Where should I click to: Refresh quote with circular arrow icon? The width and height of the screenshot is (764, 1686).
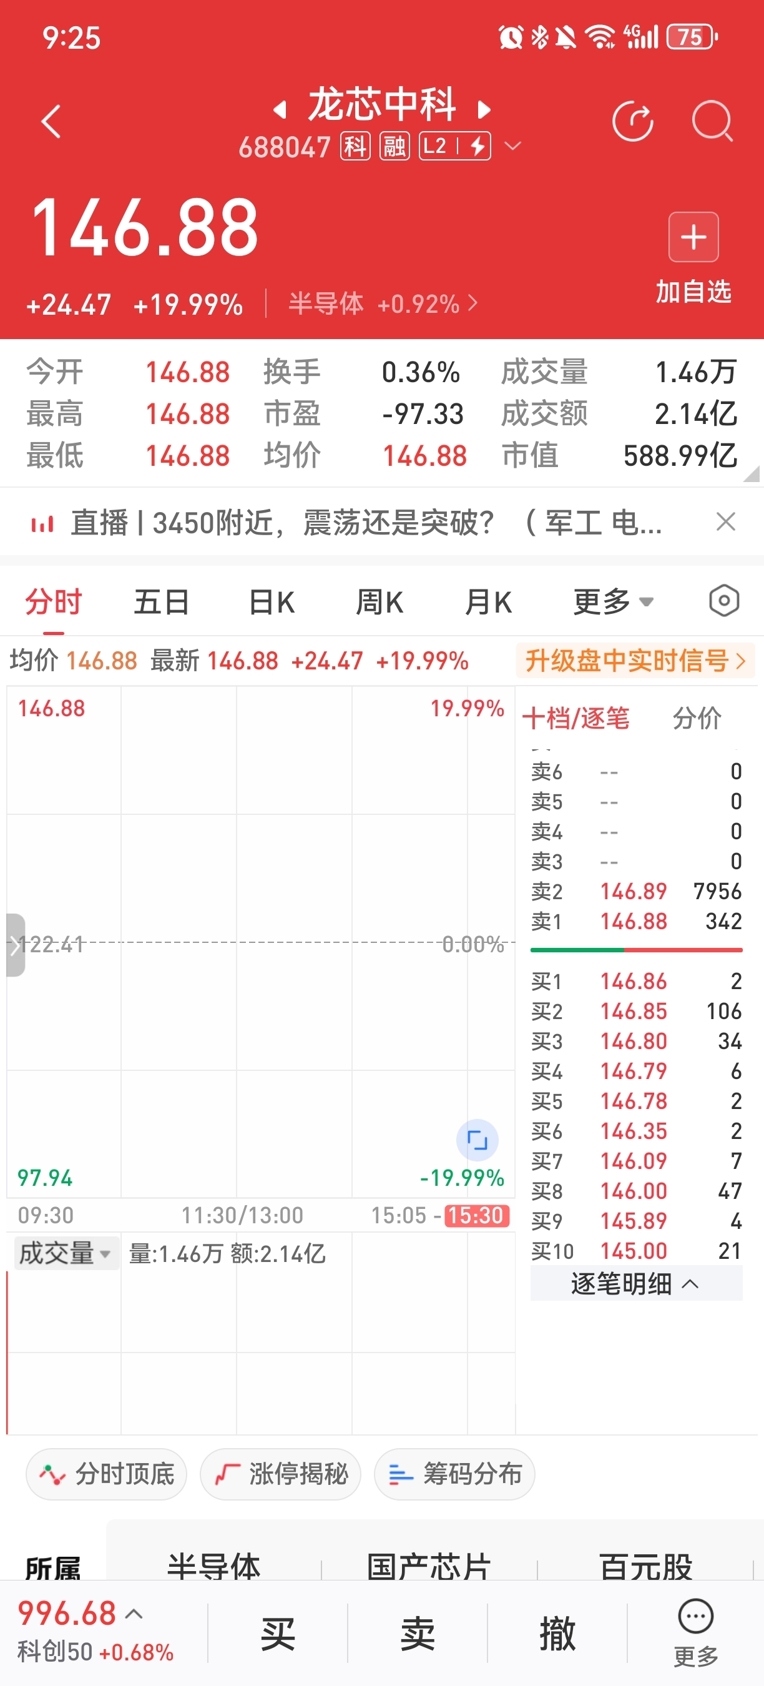[632, 122]
